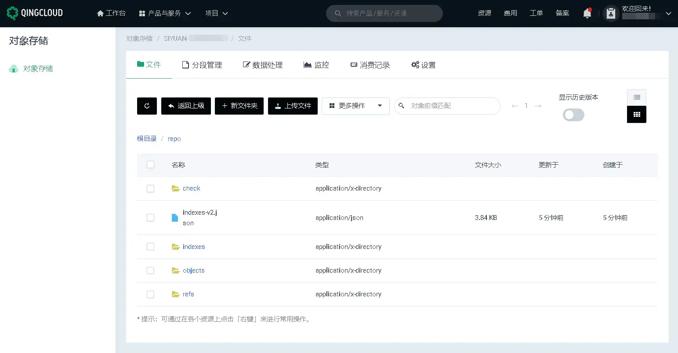Check the select-all checkbox in the table header

pos(150,164)
